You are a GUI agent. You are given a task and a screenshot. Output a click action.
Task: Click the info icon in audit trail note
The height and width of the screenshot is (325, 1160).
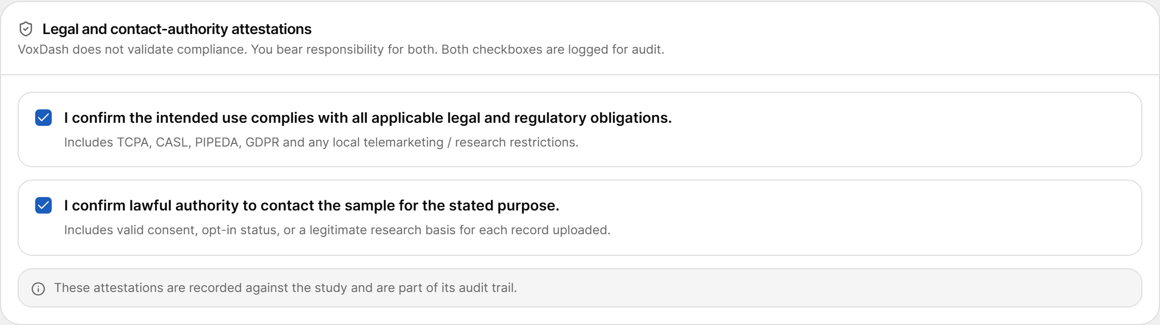click(x=38, y=288)
